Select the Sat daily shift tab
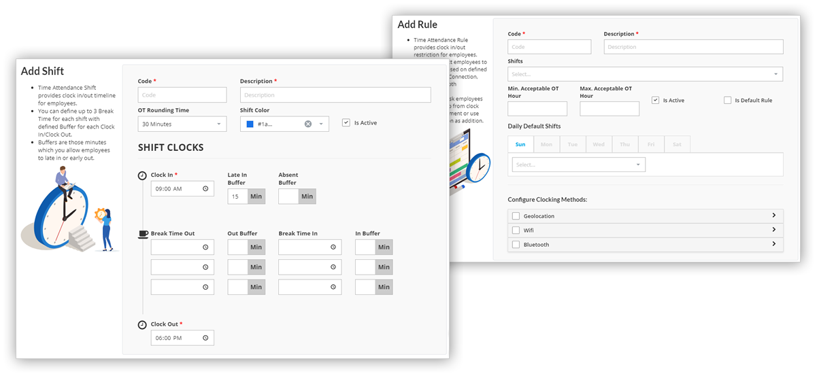Screen dimensions: 817x376 point(677,144)
